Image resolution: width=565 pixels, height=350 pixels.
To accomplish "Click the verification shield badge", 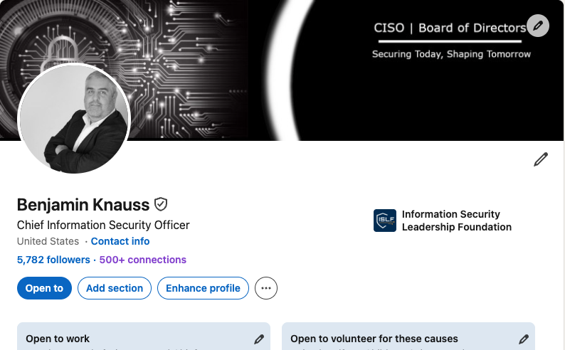I will click(162, 205).
